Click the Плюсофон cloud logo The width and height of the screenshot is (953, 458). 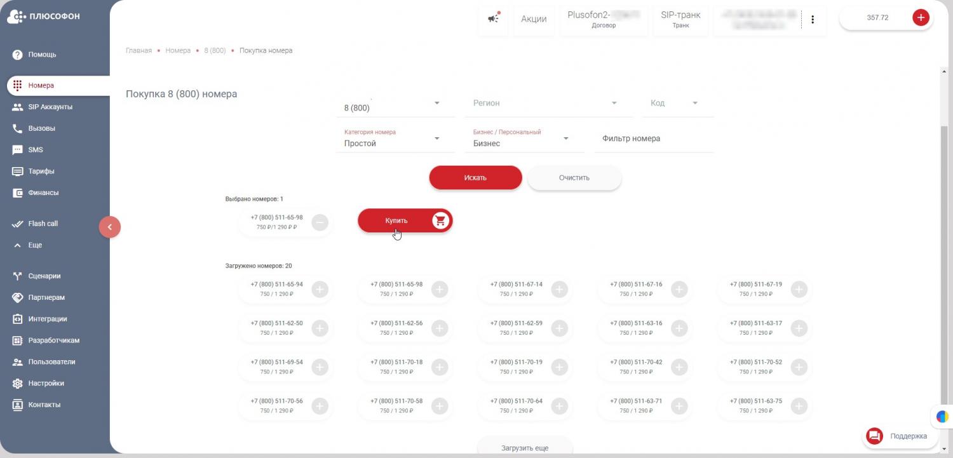[x=16, y=17]
